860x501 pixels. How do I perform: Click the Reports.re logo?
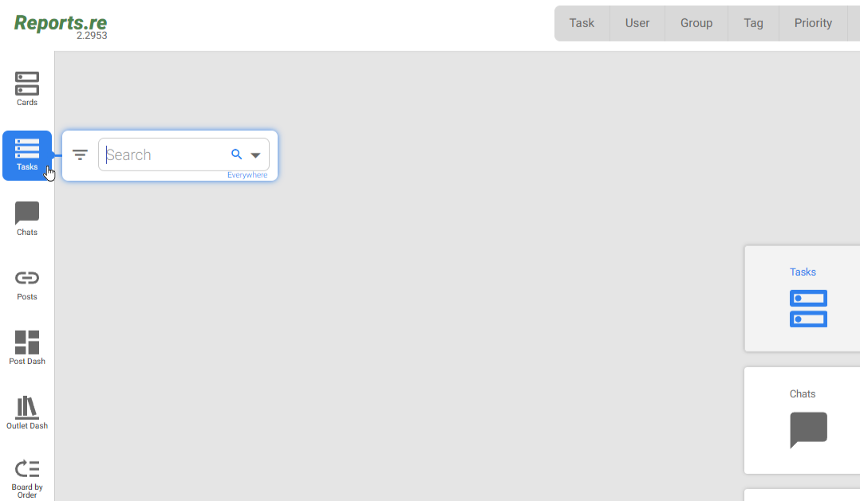tap(61, 23)
